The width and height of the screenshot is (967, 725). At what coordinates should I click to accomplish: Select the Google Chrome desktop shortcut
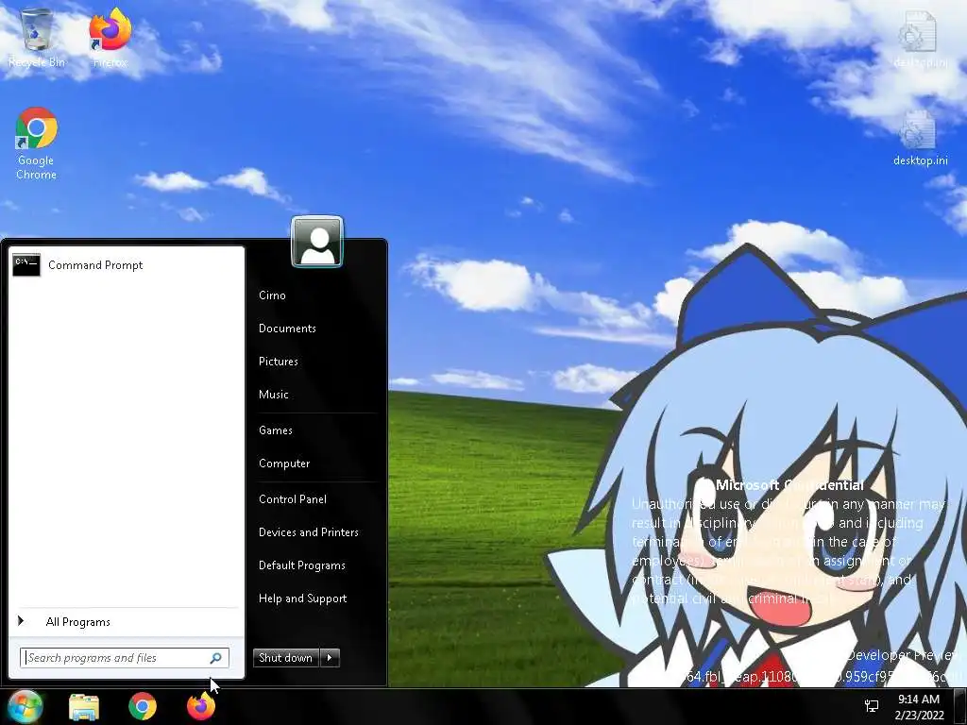37,143
